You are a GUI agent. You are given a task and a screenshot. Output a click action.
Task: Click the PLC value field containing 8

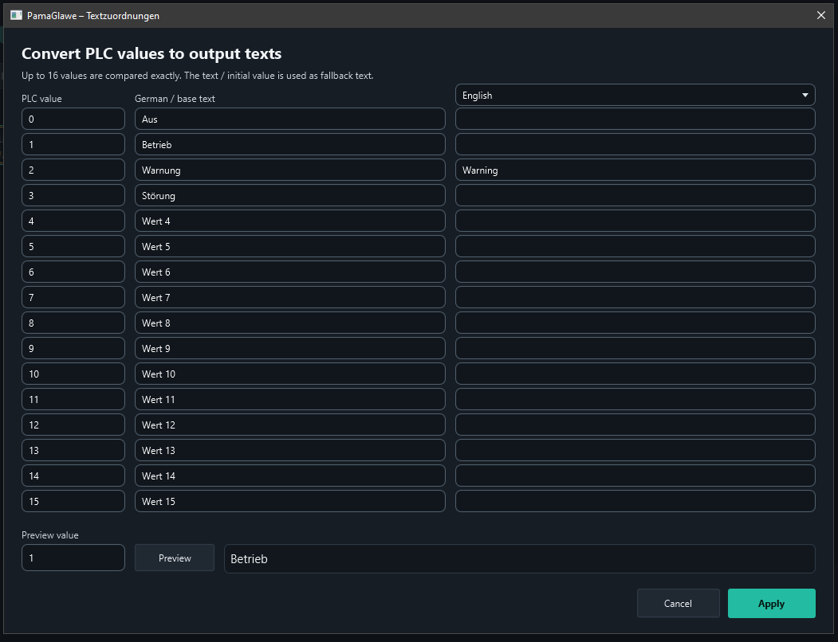point(73,323)
